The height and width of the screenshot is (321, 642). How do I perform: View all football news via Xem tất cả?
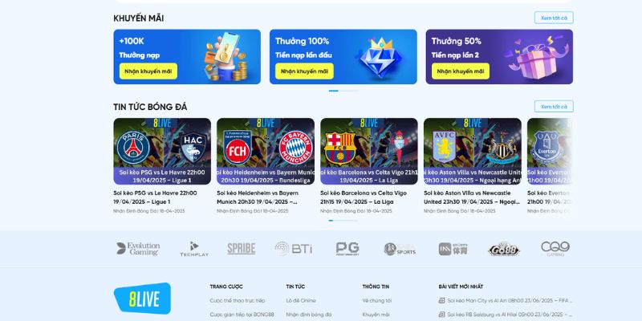(554, 107)
